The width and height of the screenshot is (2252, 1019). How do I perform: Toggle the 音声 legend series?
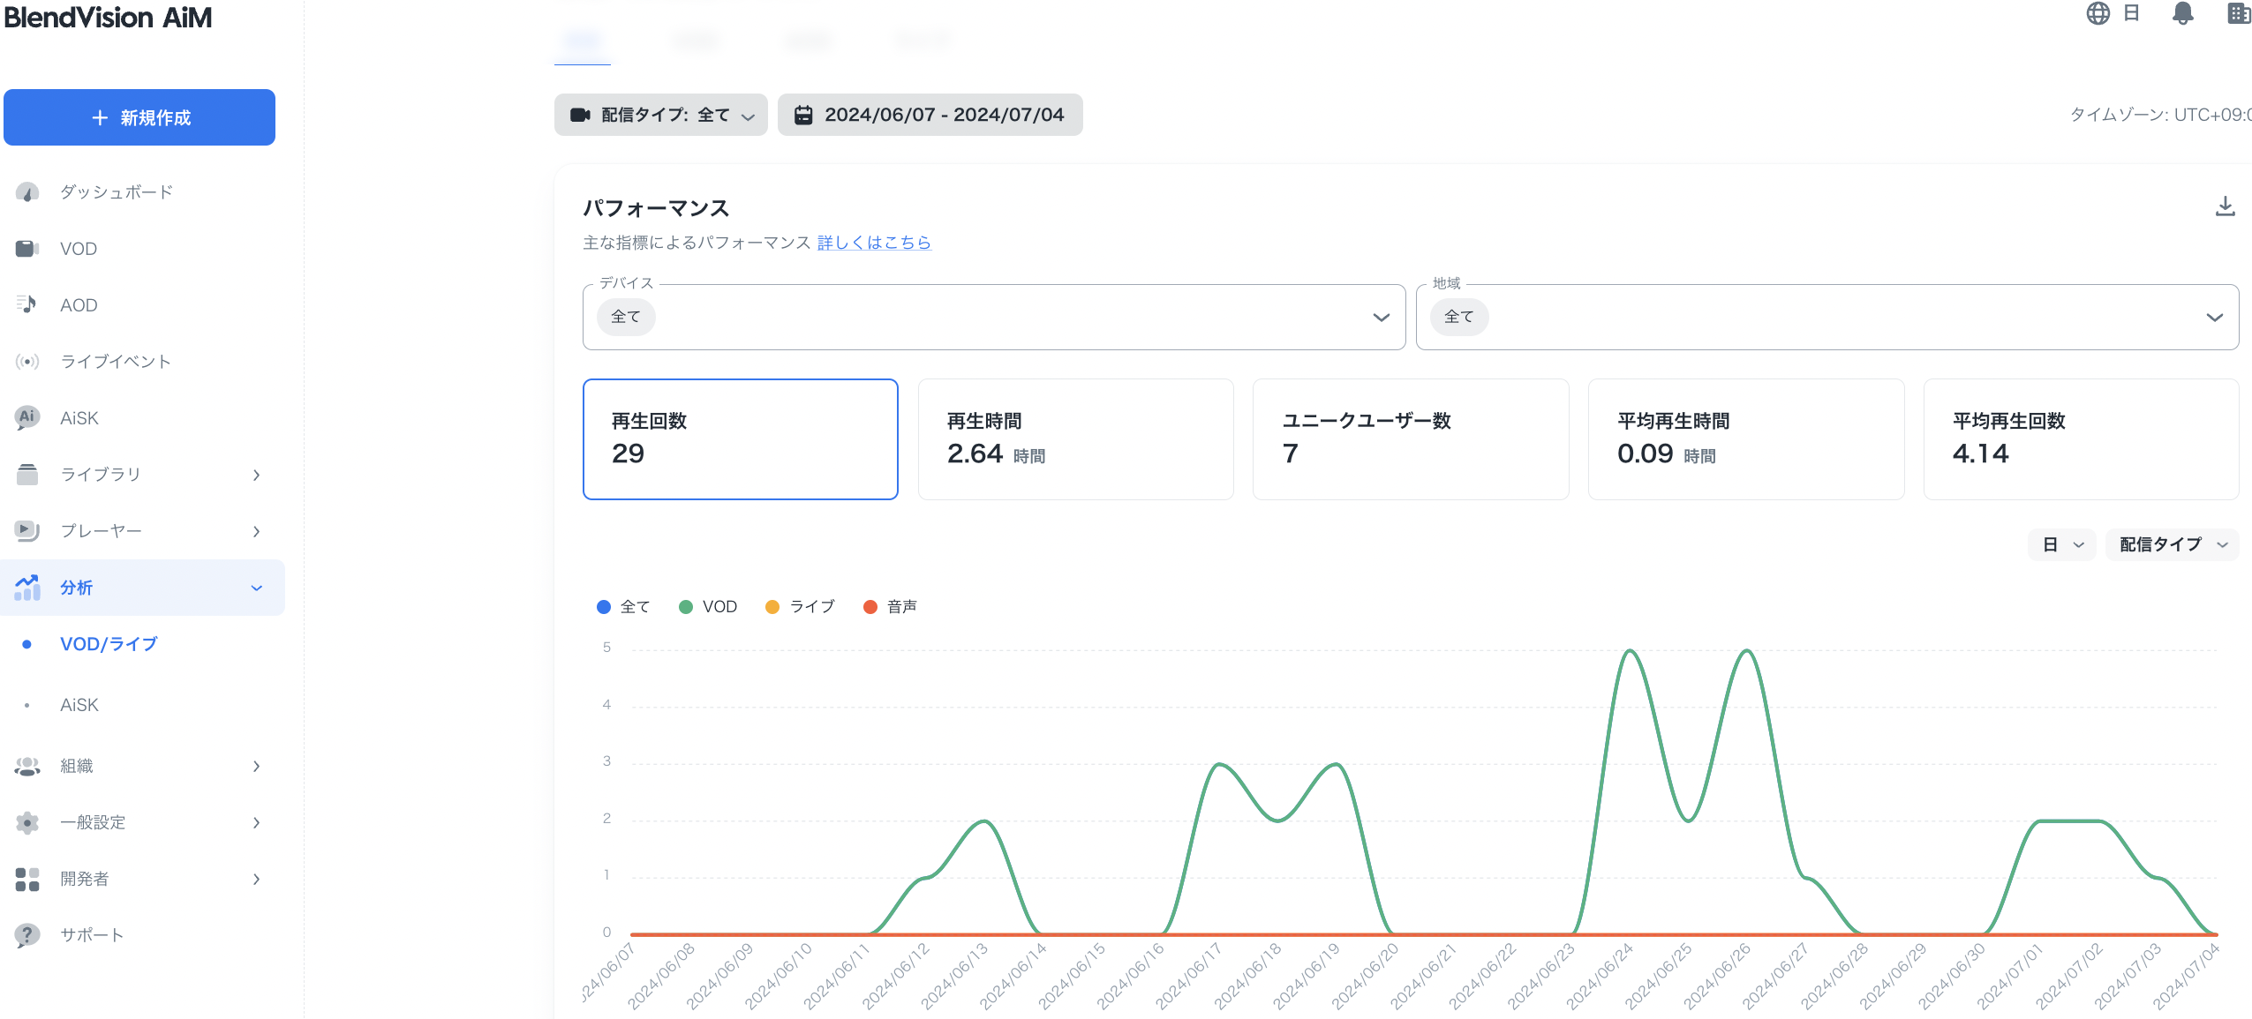[890, 607]
